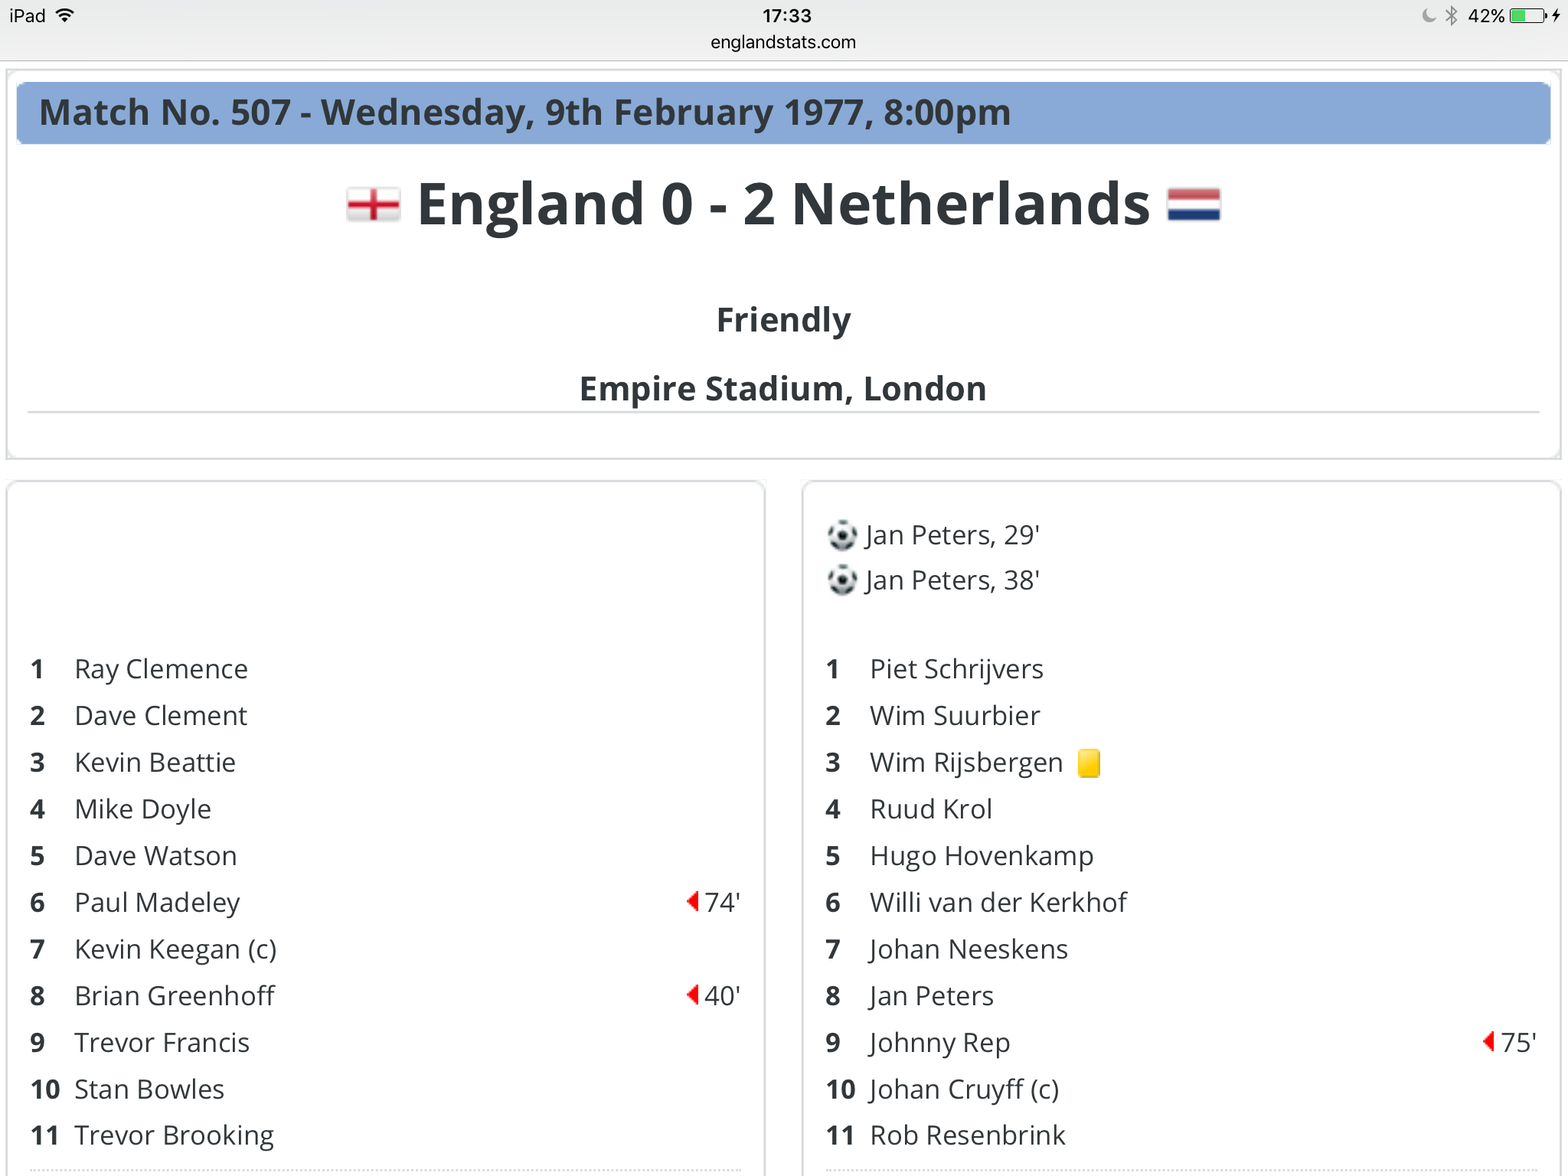Click the Empire Stadium, London venue text
Viewport: 1568px width, 1176px height.
click(783, 389)
